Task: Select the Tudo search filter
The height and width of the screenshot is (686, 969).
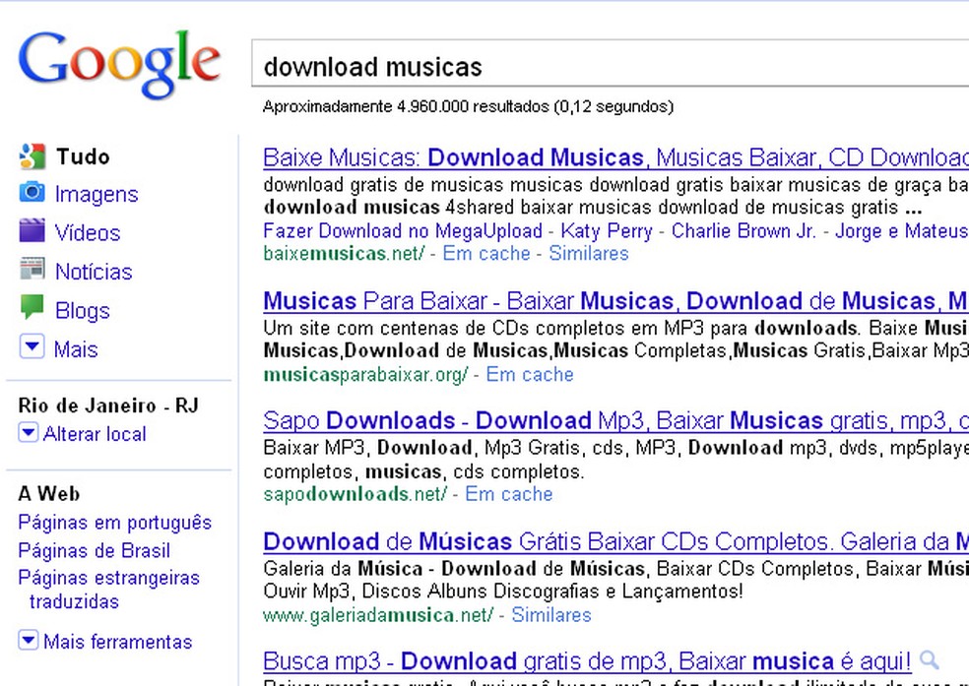Action: click(x=83, y=156)
